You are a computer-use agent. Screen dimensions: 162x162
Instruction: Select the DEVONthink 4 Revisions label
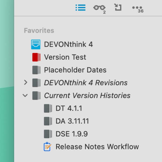[86, 83]
